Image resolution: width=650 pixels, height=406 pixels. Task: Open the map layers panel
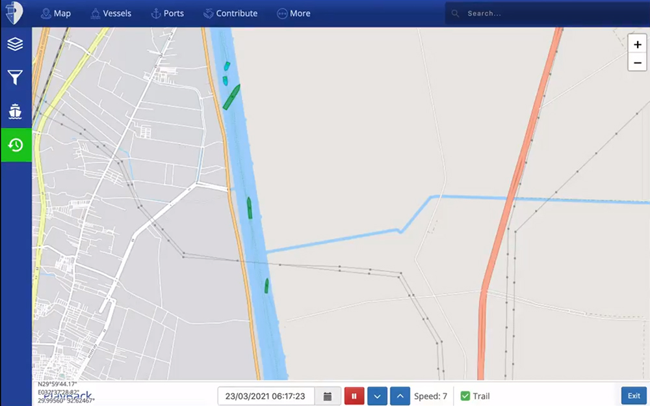[15, 44]
